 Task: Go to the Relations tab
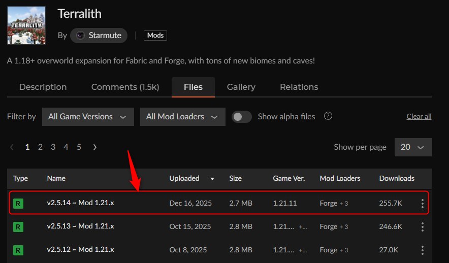pos(299,87)
